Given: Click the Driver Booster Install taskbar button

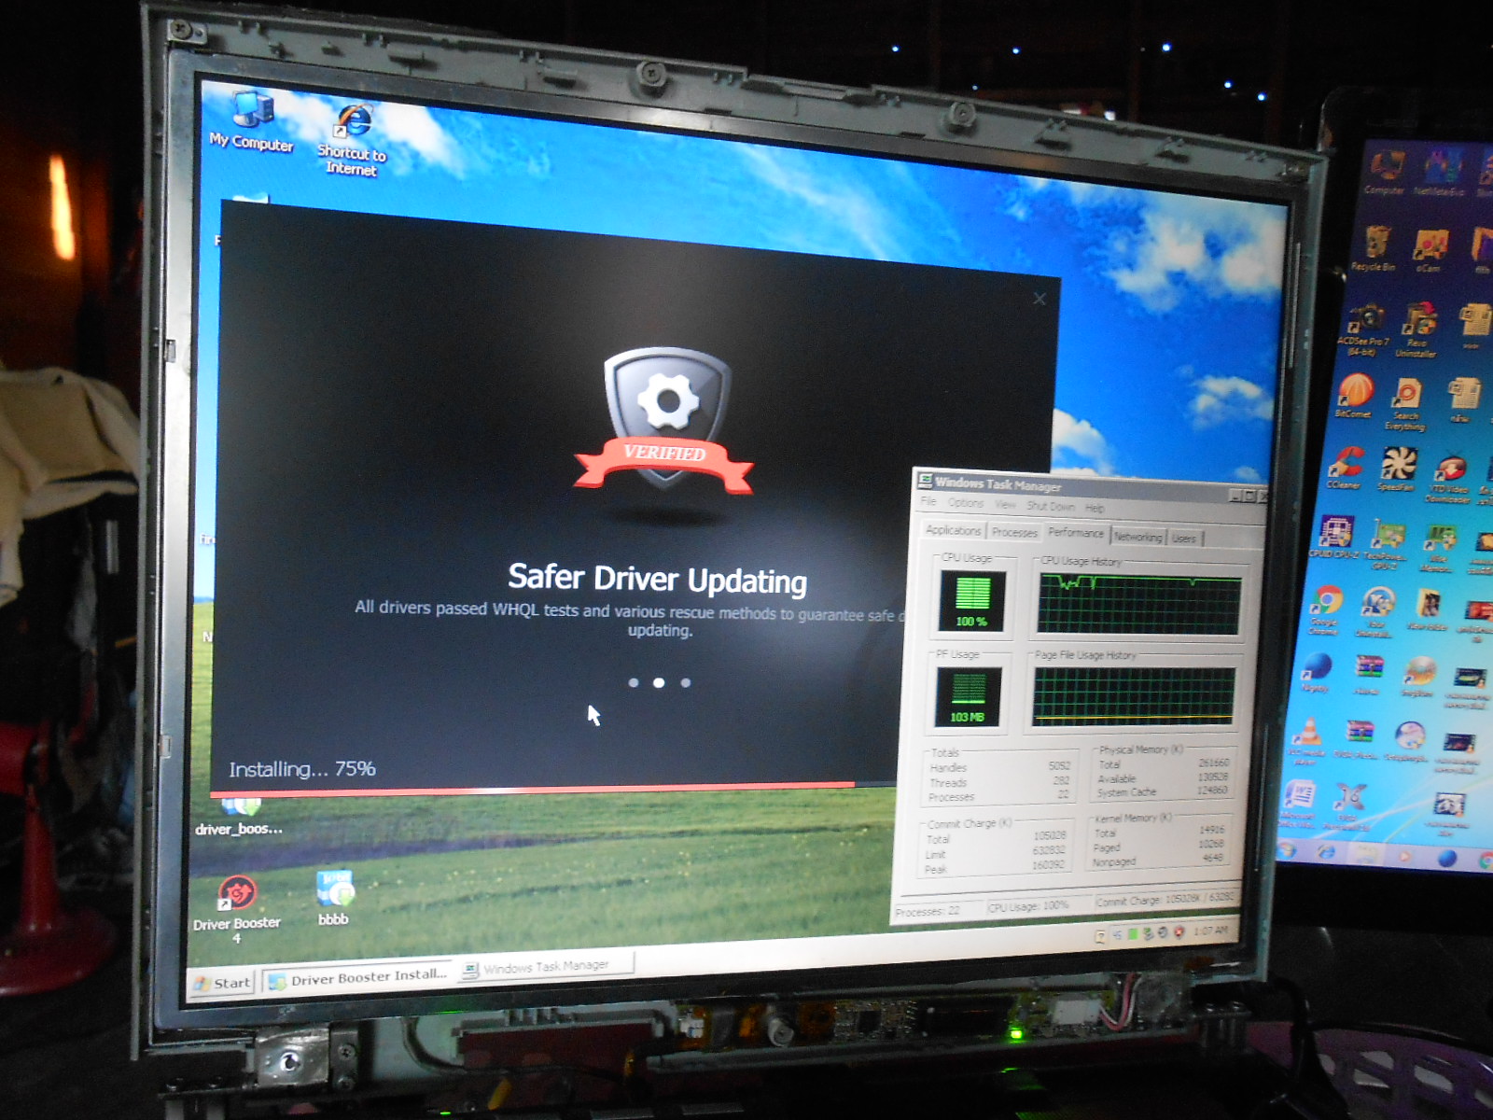Looking at the screenshot, I should click(357, 977).
